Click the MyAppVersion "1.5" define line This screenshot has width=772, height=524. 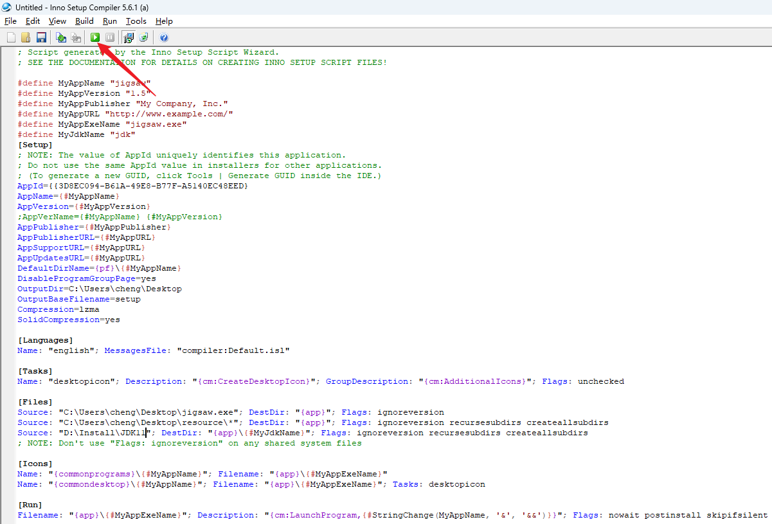(x=84, y=93)
